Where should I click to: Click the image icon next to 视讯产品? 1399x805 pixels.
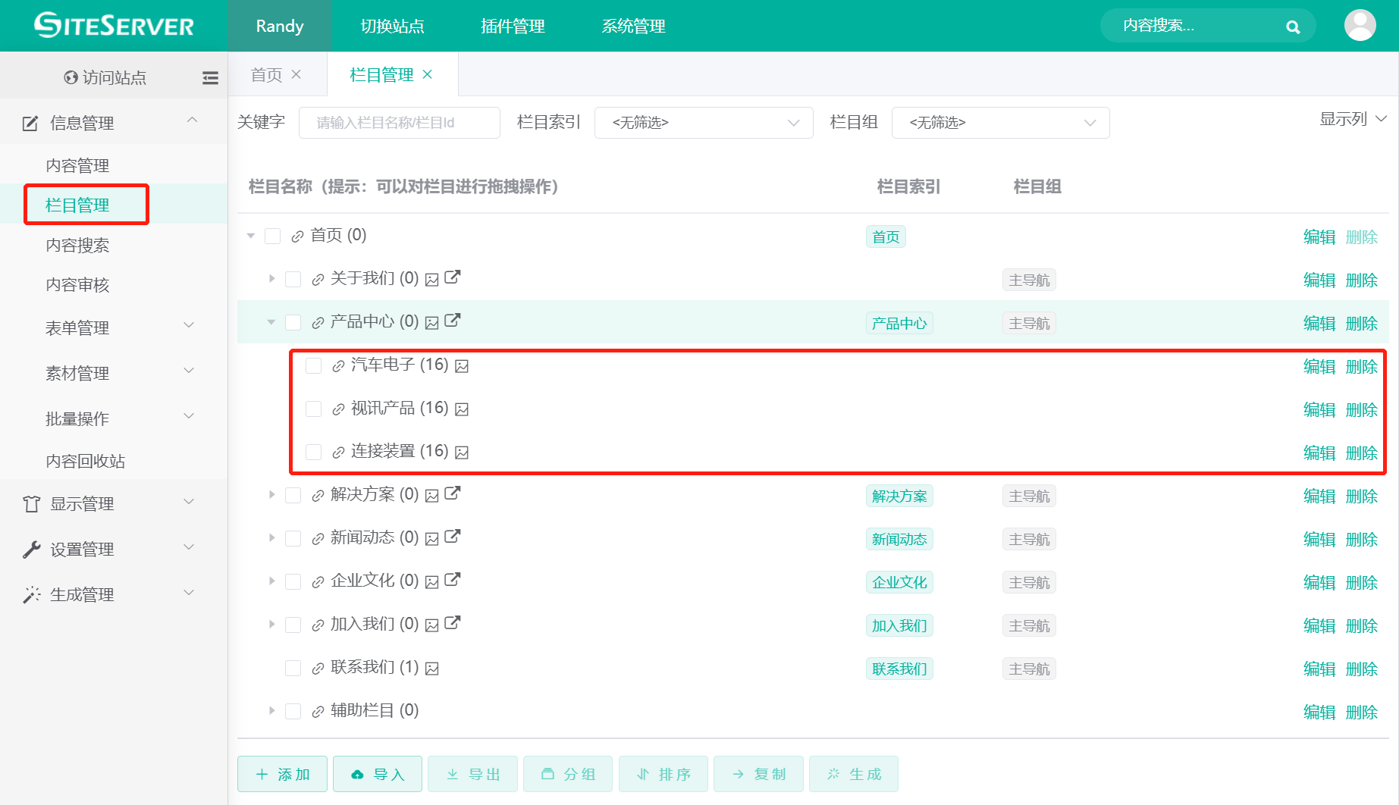463,408
